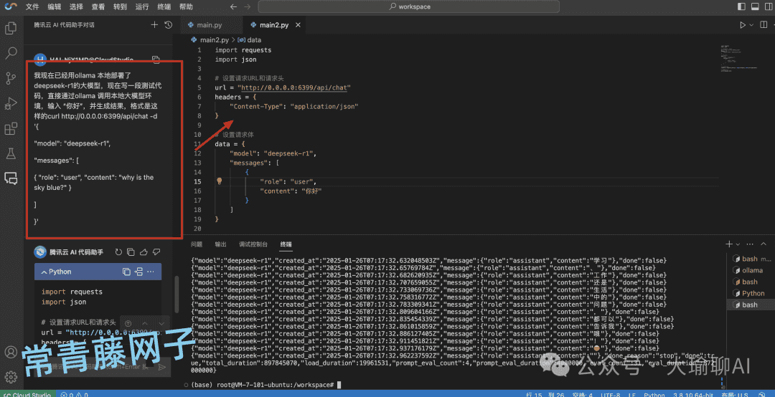Click the data breadcrumb segment

[x=250, y=39]
